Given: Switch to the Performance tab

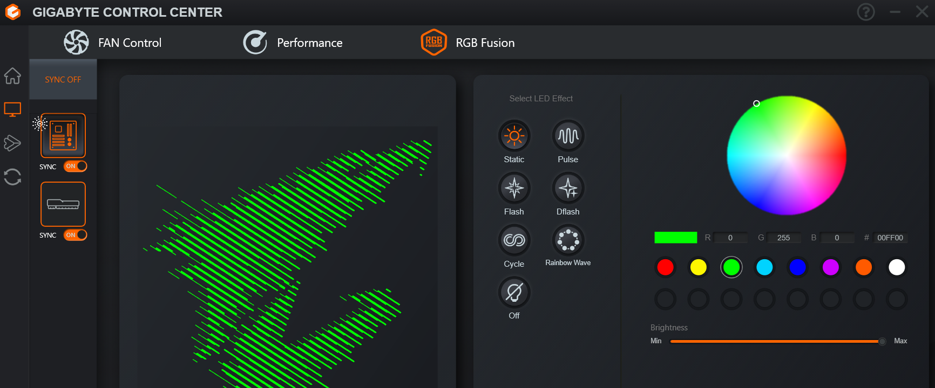Looking at the screenshot, I should point(293,43).
